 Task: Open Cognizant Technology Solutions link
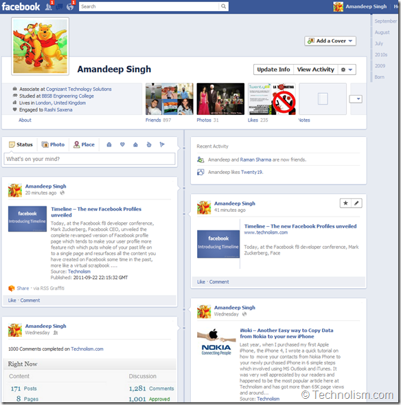point(79,89)
